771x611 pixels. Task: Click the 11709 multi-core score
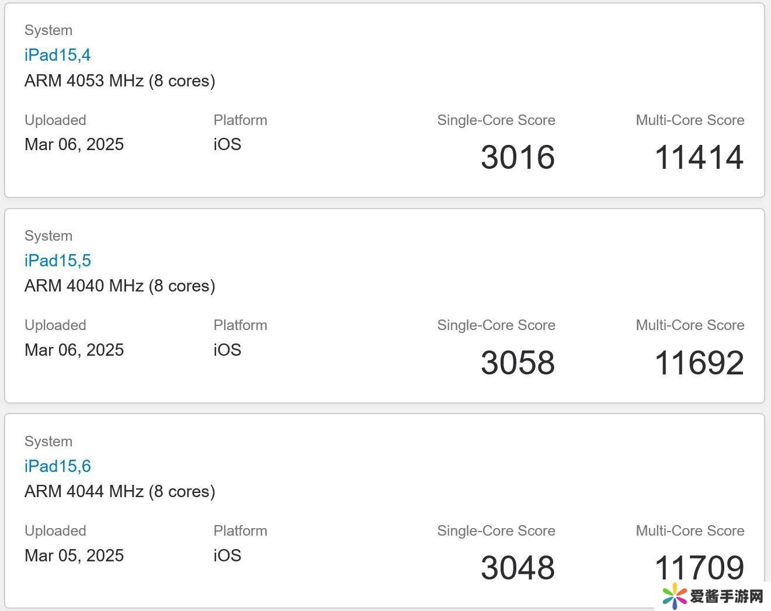tap(699, 567)
